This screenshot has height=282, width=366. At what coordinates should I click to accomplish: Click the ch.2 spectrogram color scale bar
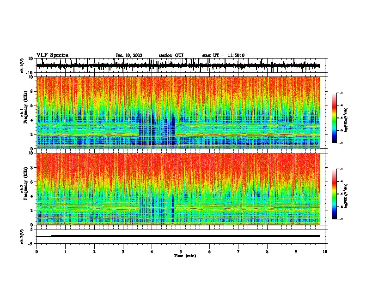[x=335, y=194]
